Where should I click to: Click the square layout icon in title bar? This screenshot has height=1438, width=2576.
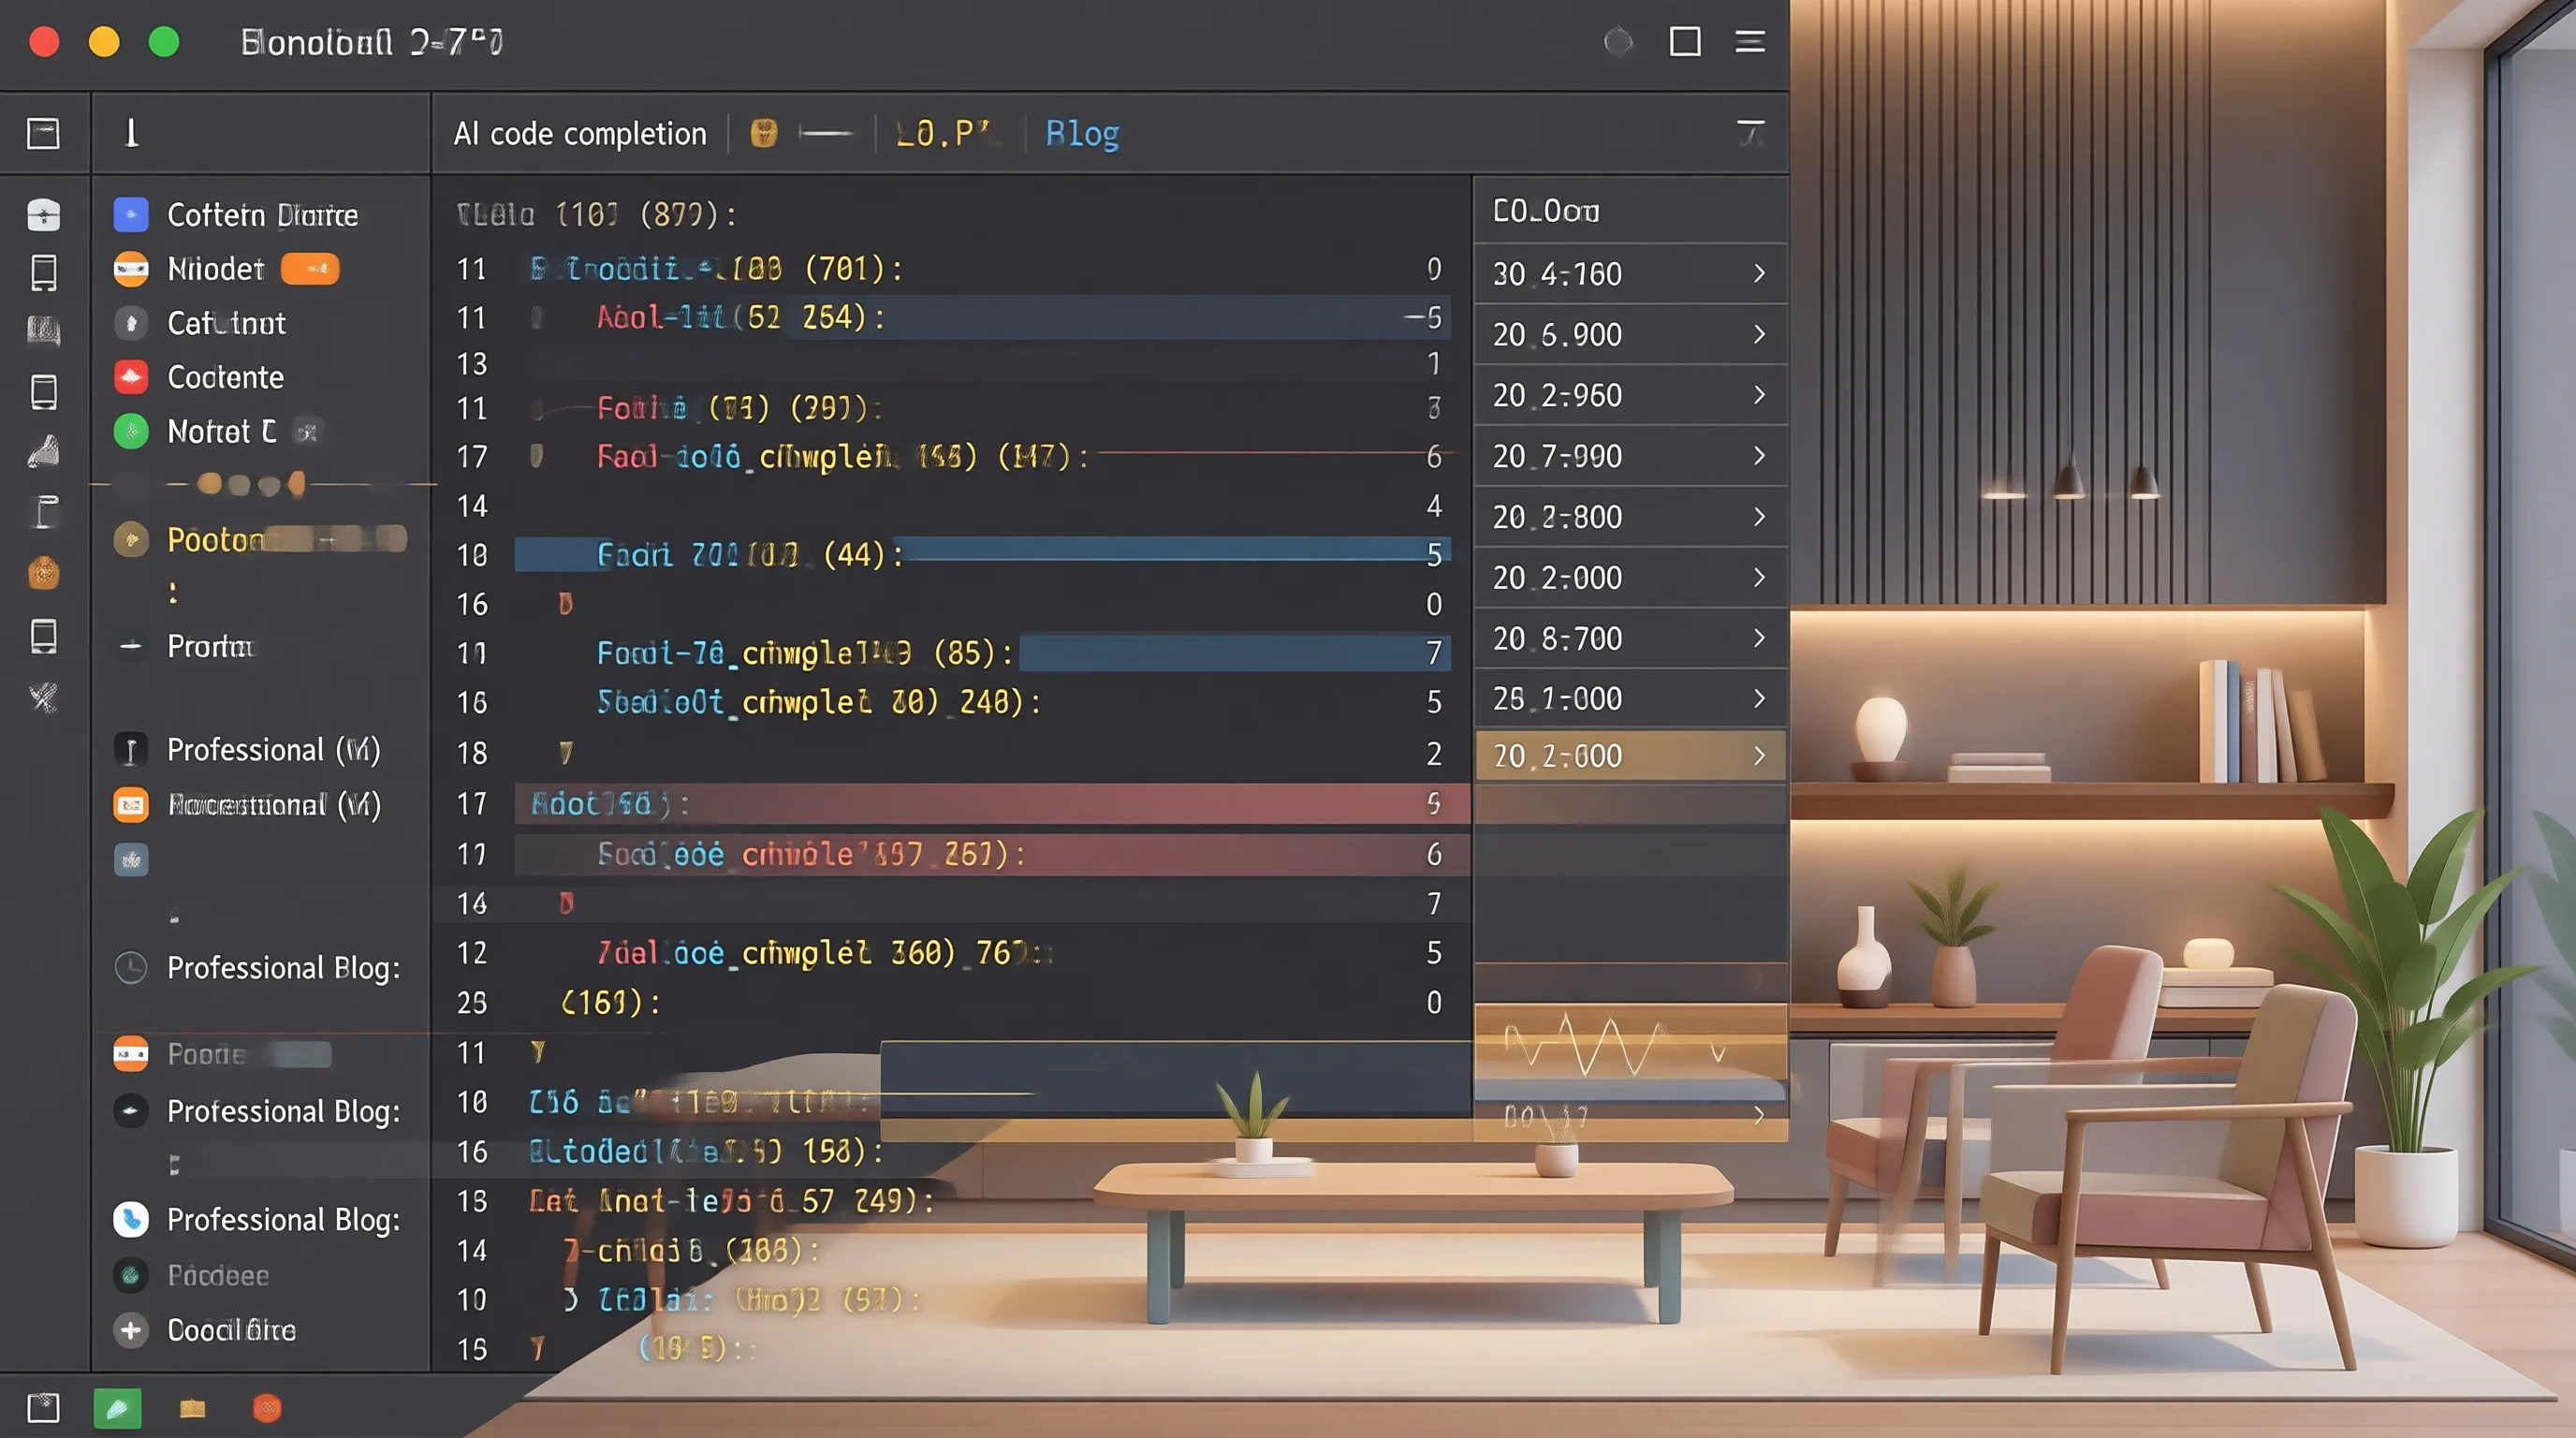pos(1685,42)
